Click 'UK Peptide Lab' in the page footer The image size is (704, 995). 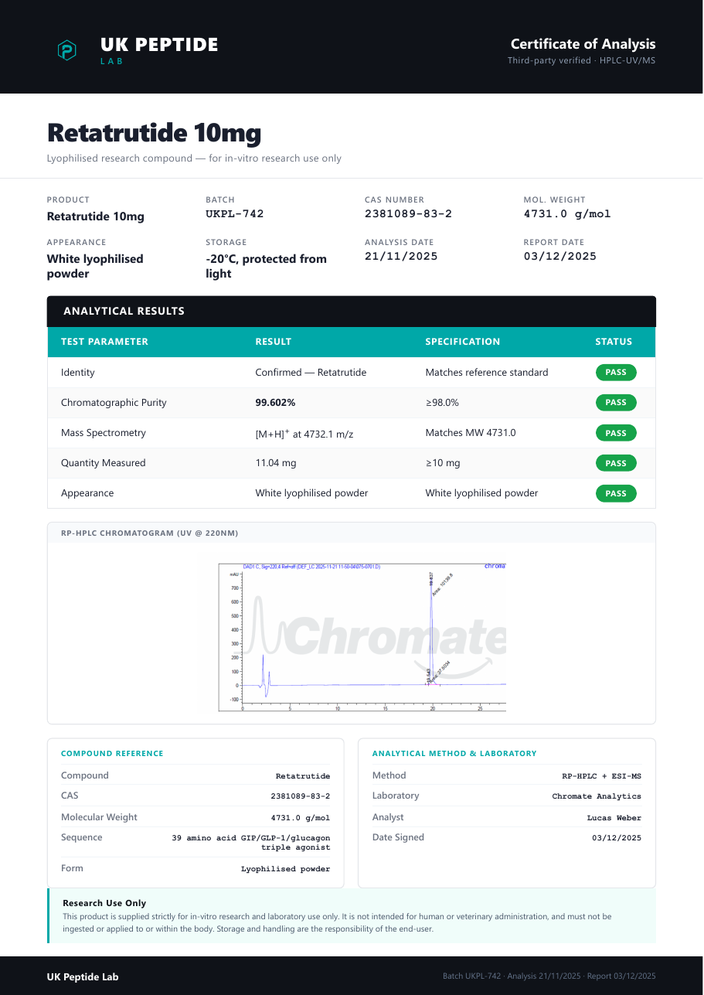83,977
